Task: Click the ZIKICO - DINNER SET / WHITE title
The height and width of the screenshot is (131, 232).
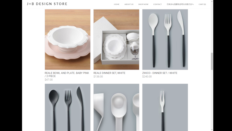Action: click(160, 73)
